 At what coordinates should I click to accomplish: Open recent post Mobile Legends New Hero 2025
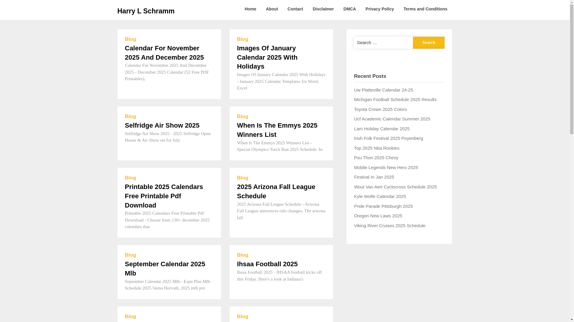(386, 168)
